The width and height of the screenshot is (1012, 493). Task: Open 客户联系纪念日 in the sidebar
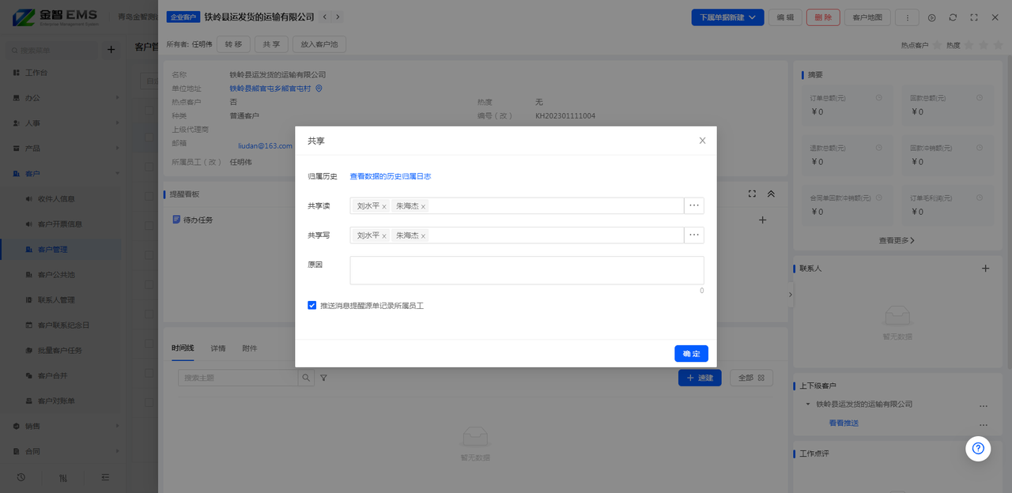(63, 326)
